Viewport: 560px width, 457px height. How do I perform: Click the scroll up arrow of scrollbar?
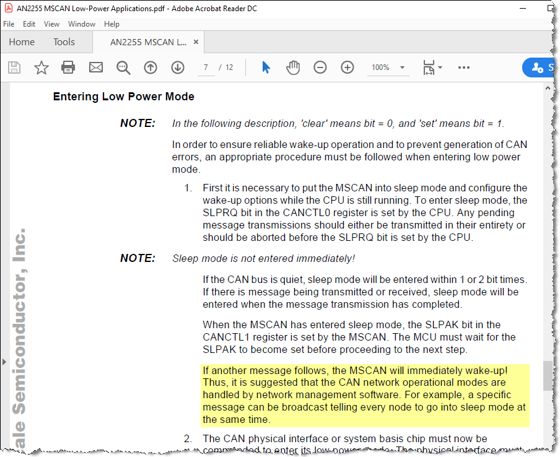tap(548, 88)
